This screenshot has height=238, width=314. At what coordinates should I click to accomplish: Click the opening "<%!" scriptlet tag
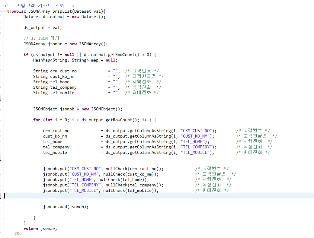8,11
